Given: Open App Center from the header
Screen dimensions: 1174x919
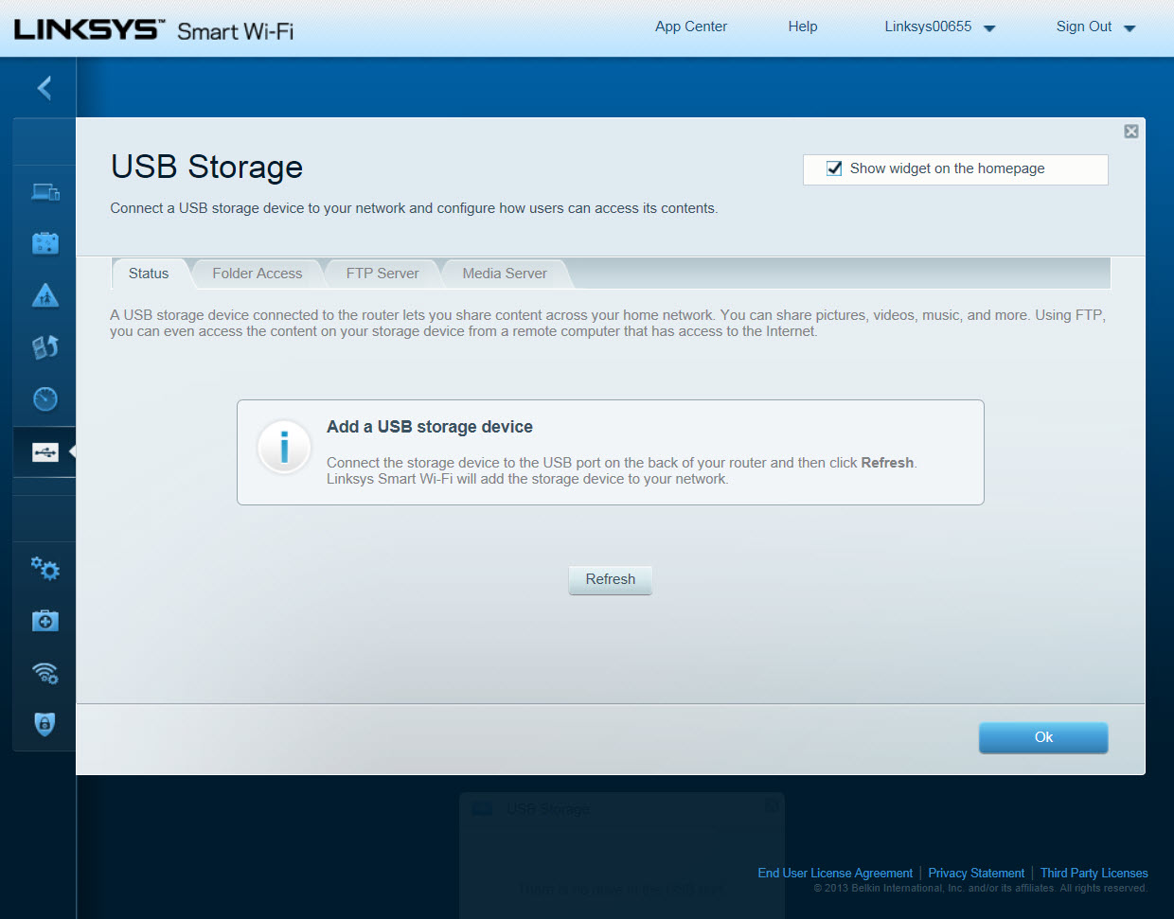Looking at the screenshot, I should 691,27.
